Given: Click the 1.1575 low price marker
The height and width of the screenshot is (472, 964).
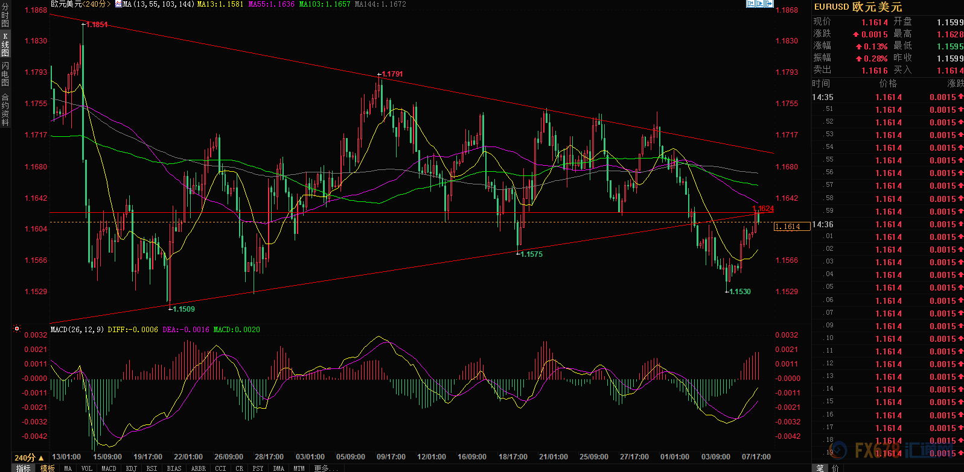Looking at the screenshot, I should pos(531,254).
